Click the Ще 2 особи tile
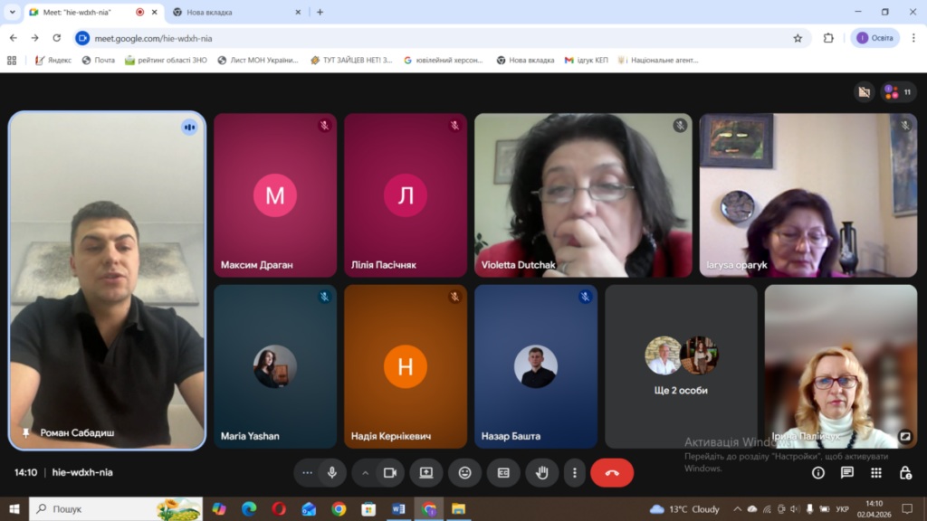 [x=681, y=366]
